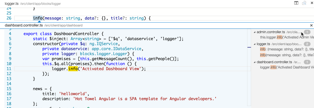The height and width of the screenshot is (108, 314).
Task: Click the count badge next to admin.controller.ts
Action: [x=307, y=32]
